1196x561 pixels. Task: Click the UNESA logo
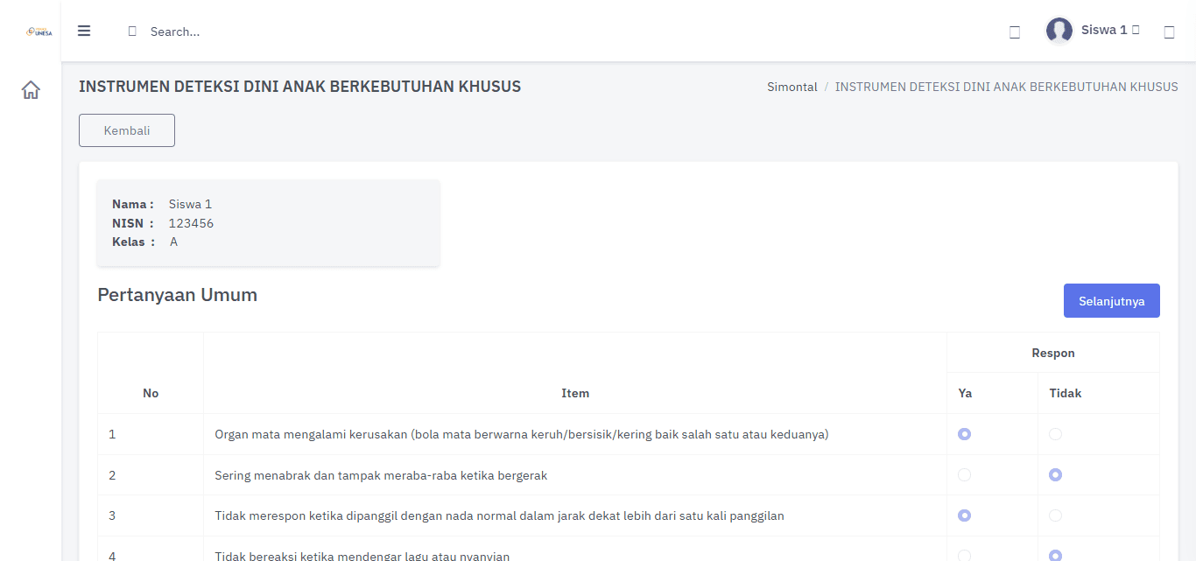point(39,32)
